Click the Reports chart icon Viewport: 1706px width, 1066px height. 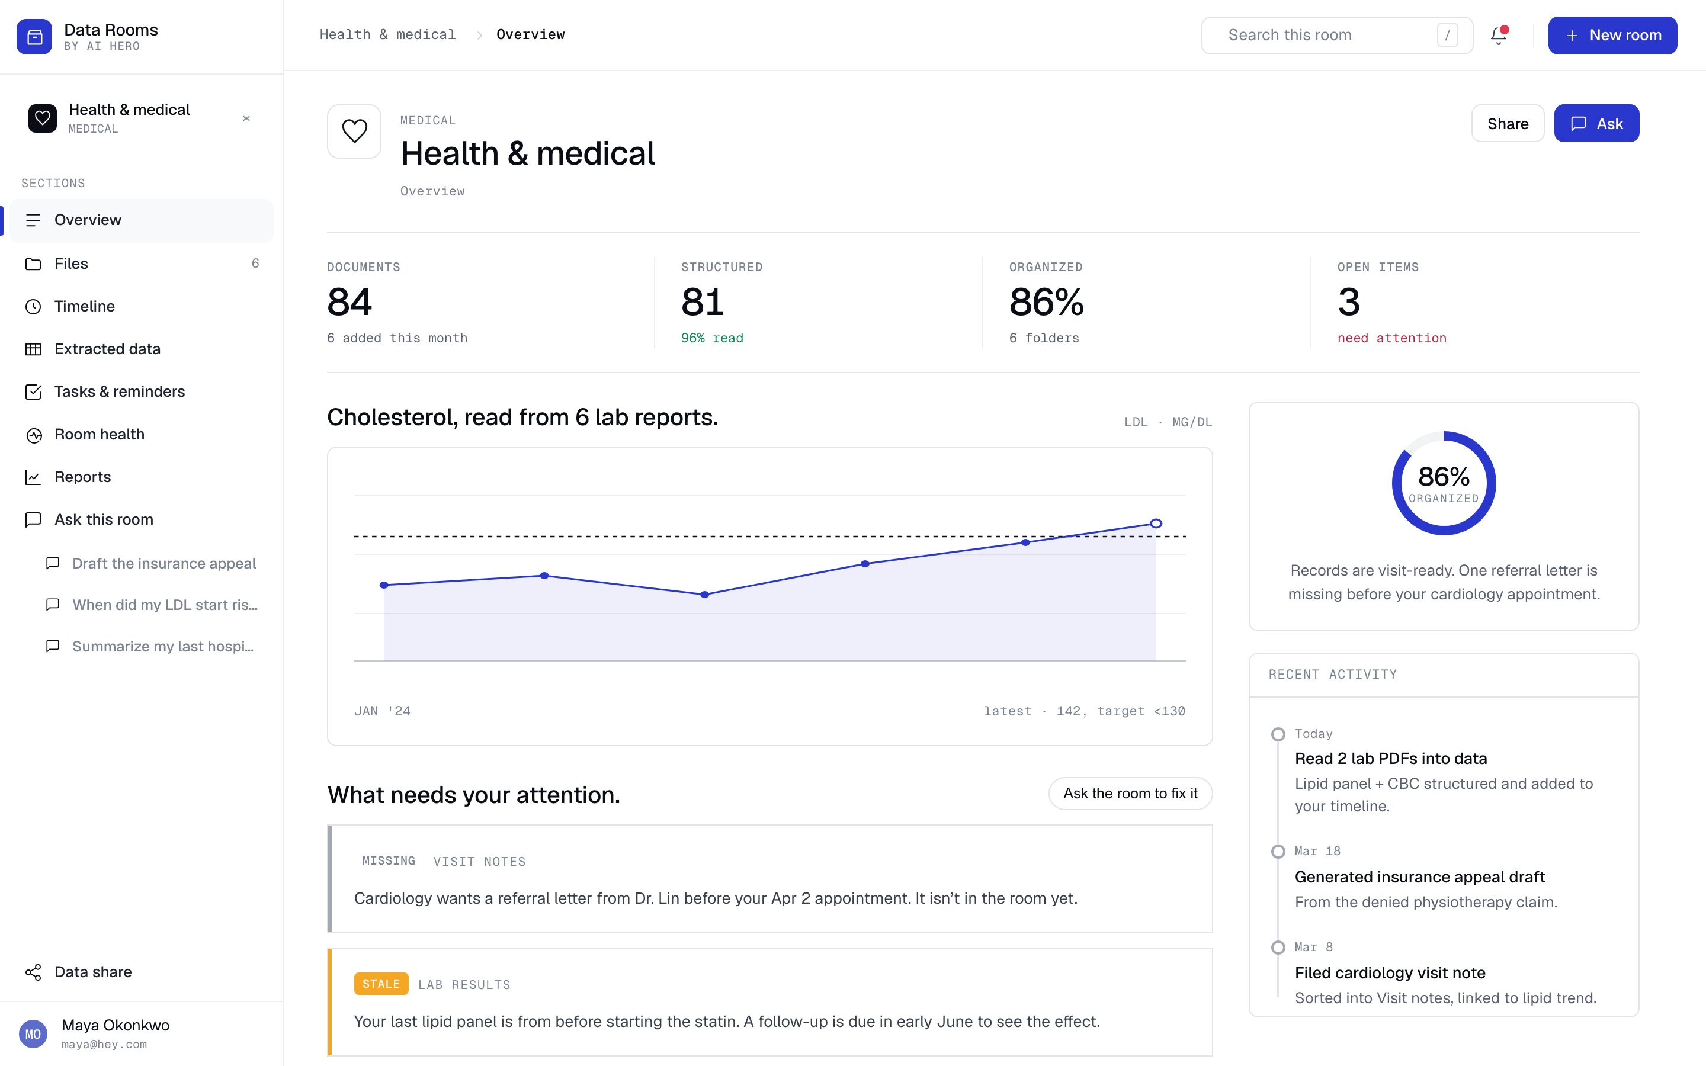click(33, 477)
